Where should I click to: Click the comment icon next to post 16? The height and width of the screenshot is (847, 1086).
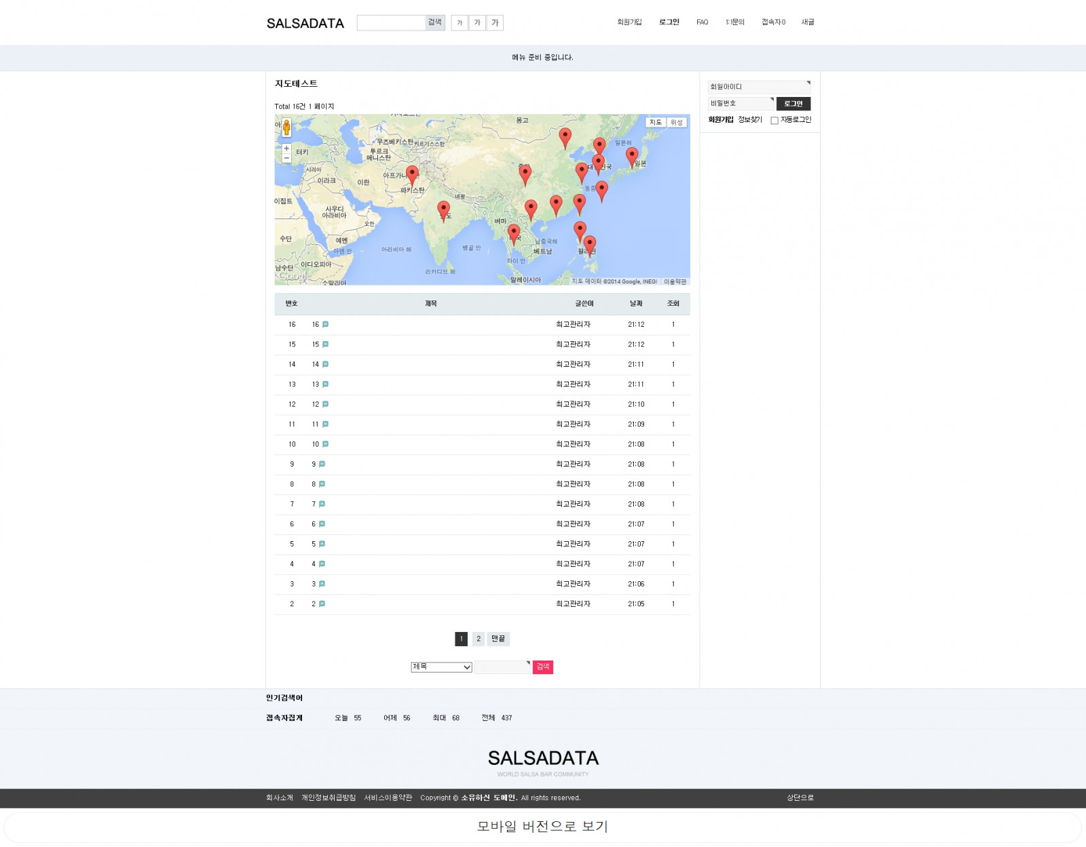click(326, 325)
